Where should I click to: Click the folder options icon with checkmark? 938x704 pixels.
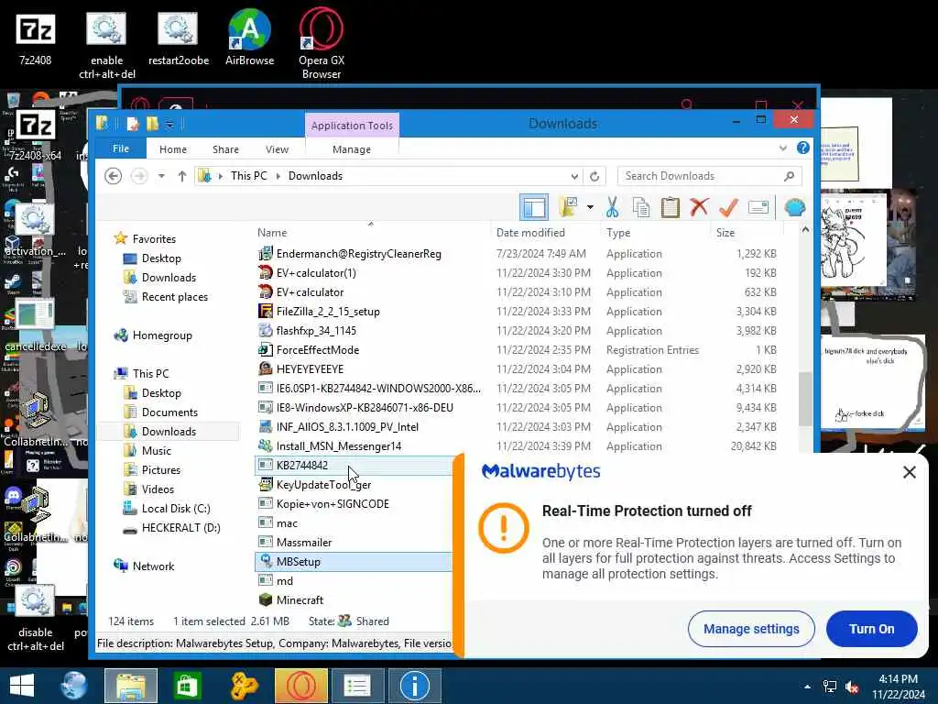pyautogui.click(x=568, y=207)
